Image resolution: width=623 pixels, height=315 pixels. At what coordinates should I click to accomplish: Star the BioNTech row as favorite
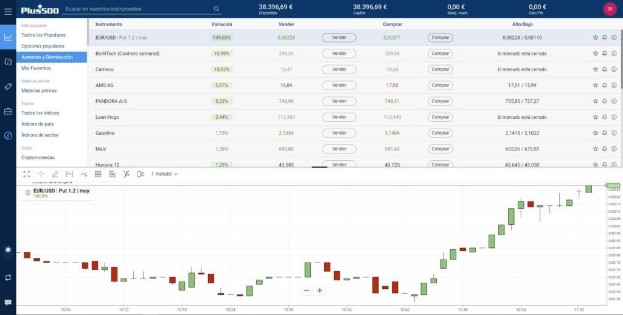(x=595, y=53)
